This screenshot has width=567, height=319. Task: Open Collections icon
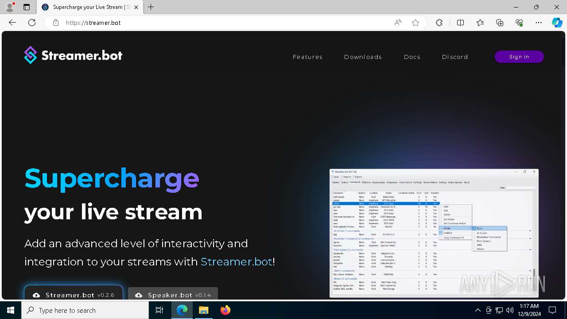pyautogui.click(x=500, y=23)
